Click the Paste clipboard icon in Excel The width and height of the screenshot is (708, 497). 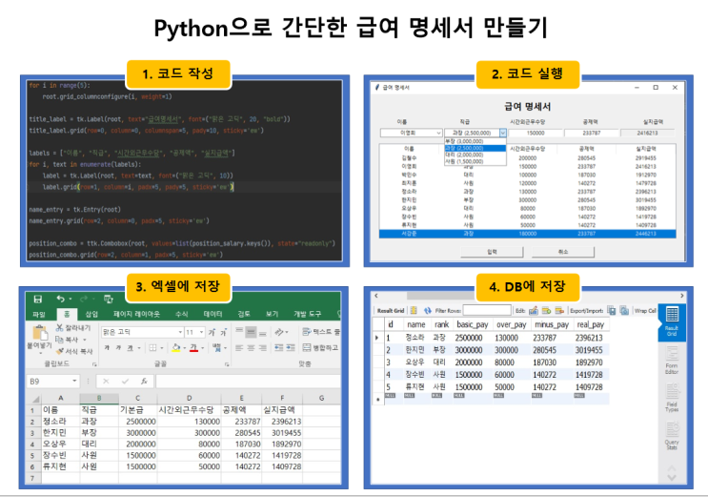(x=40, y=333)
